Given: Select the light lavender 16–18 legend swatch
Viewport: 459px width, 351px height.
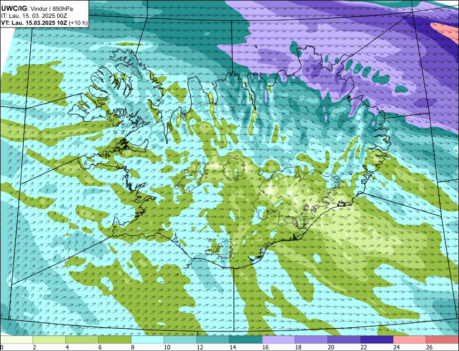Looking at the screenshot, I should click(279, 340).
